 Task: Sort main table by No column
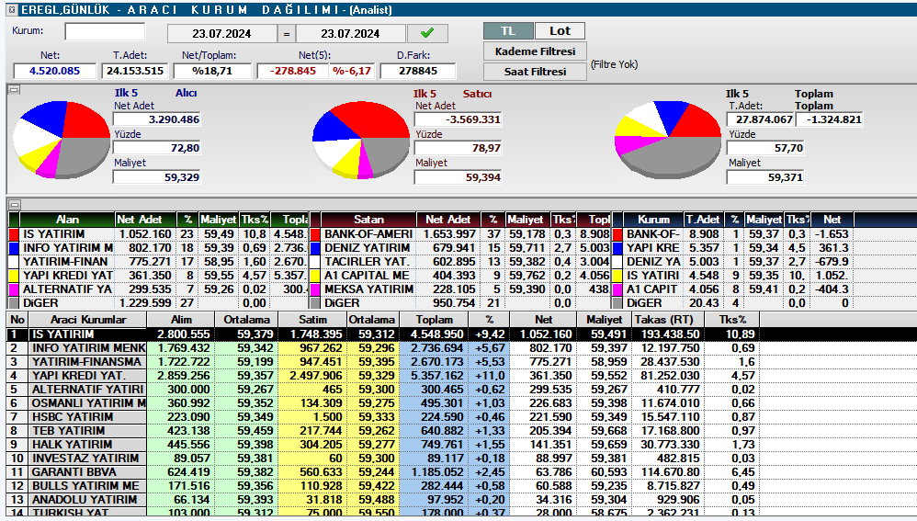tap(17, 319)
